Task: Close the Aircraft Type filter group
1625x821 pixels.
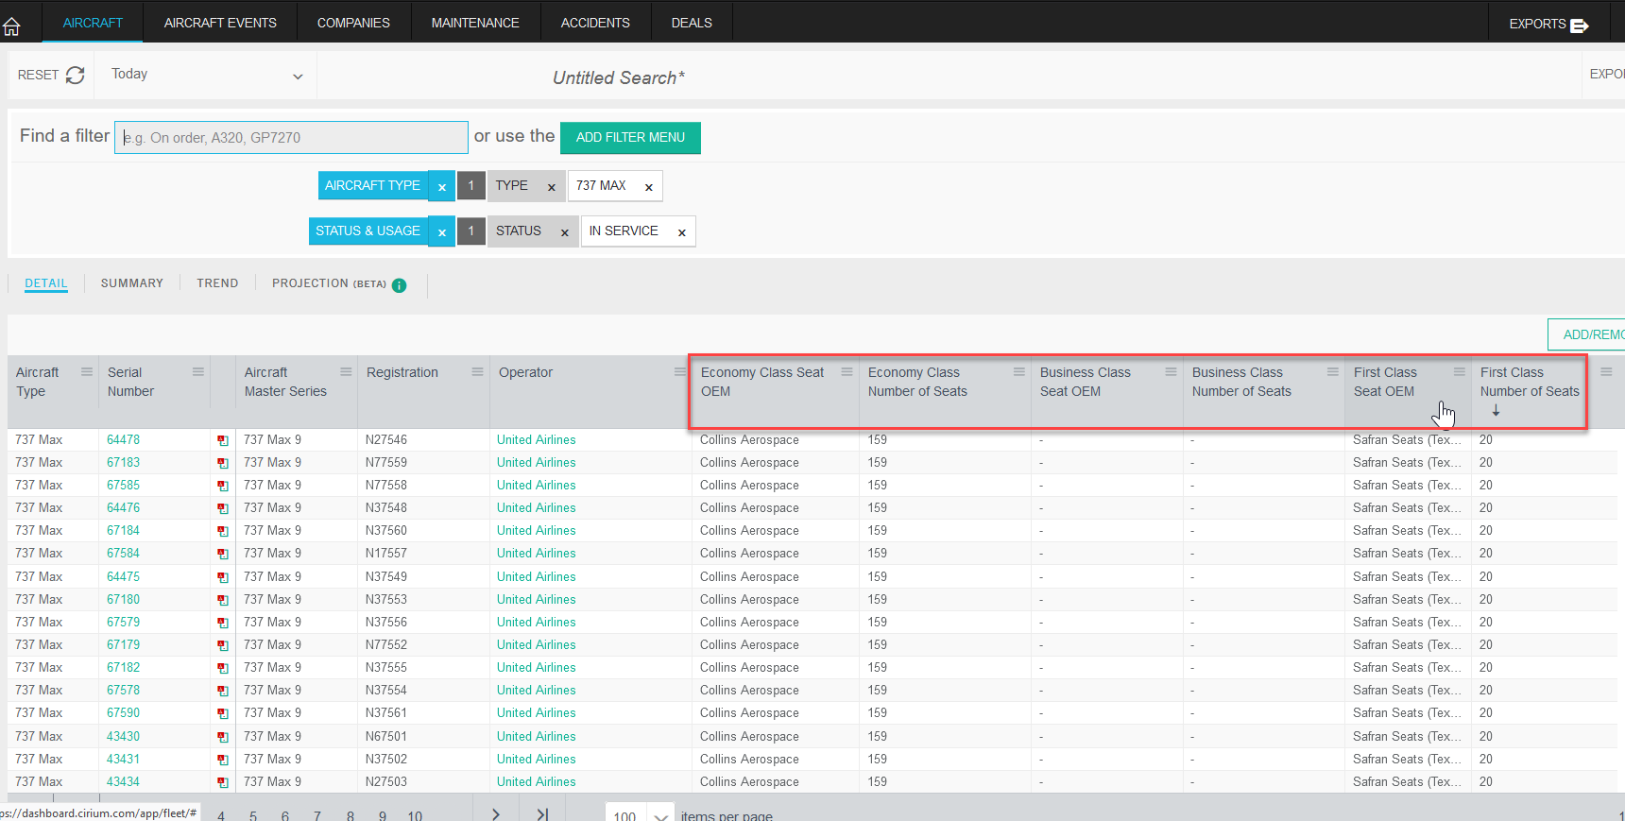Action: coord(441,187)
